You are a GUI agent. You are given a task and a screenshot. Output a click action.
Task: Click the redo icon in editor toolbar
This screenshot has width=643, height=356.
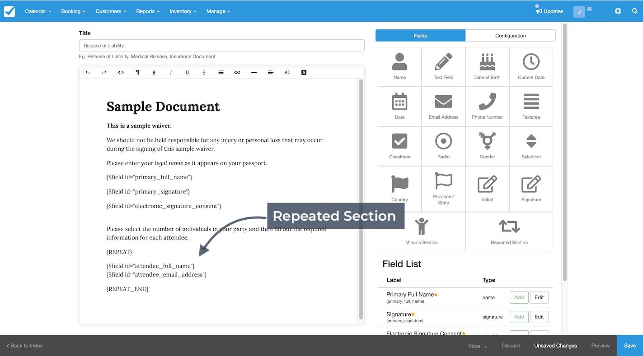coord(104,72)
